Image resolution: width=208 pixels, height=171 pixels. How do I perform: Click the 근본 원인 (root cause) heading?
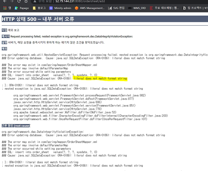(x=16, y=126)
